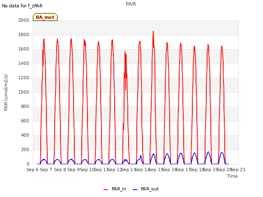Click the 0 y-axis tick label

coord(28,164)
